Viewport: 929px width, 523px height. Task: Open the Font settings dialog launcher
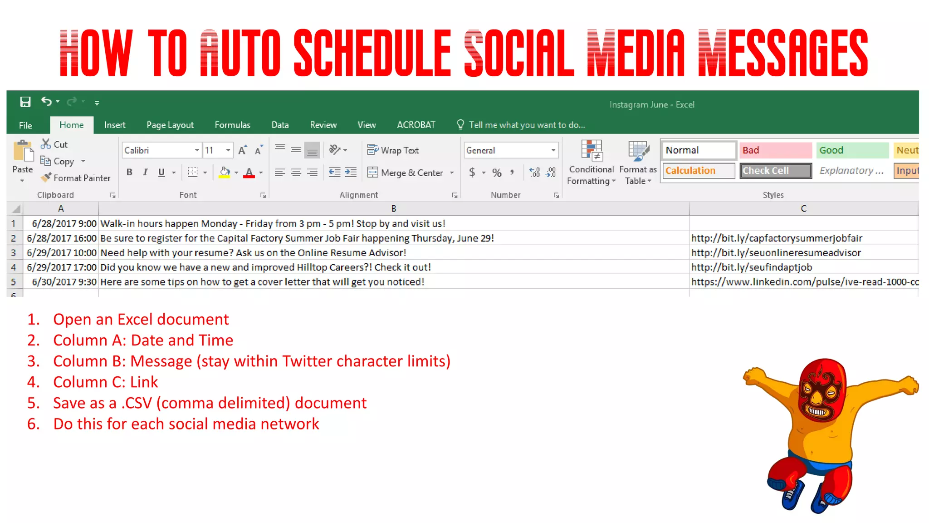263,195
